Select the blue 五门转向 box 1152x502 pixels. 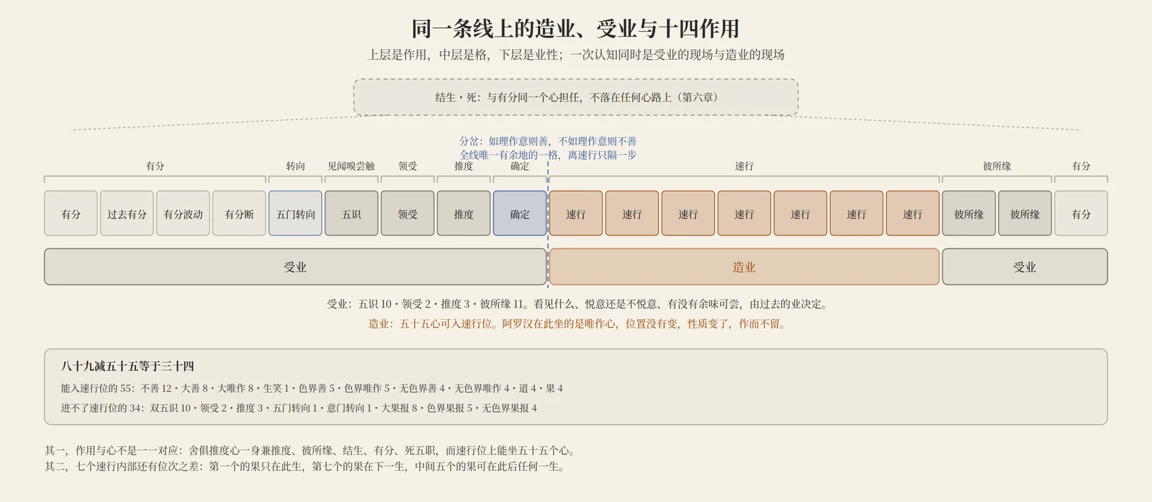click(x=295, y=213)
